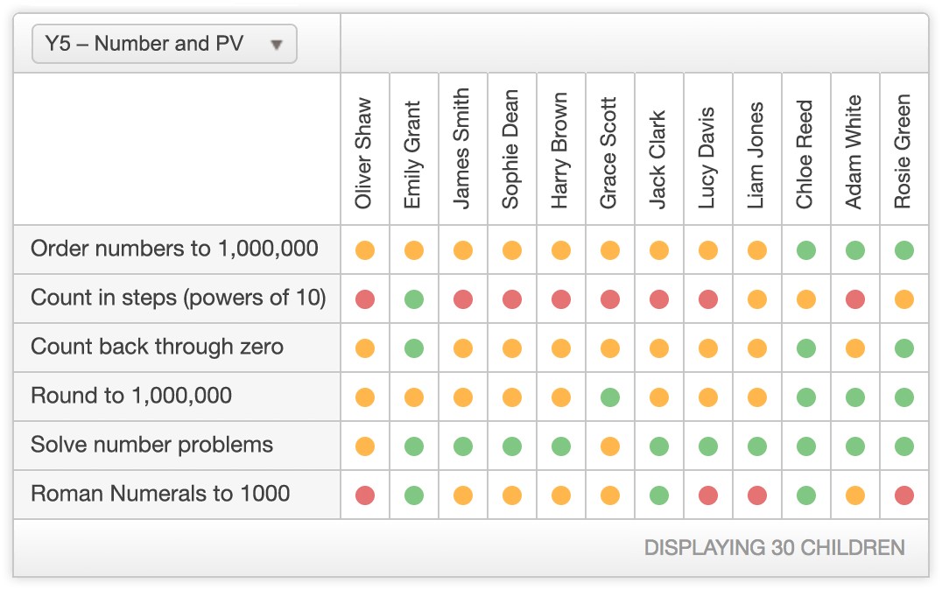Screen dimensions: 942x590
Task: Click Grace Scott's orange dot for Order numbers
Action: [x=610, y=250]
